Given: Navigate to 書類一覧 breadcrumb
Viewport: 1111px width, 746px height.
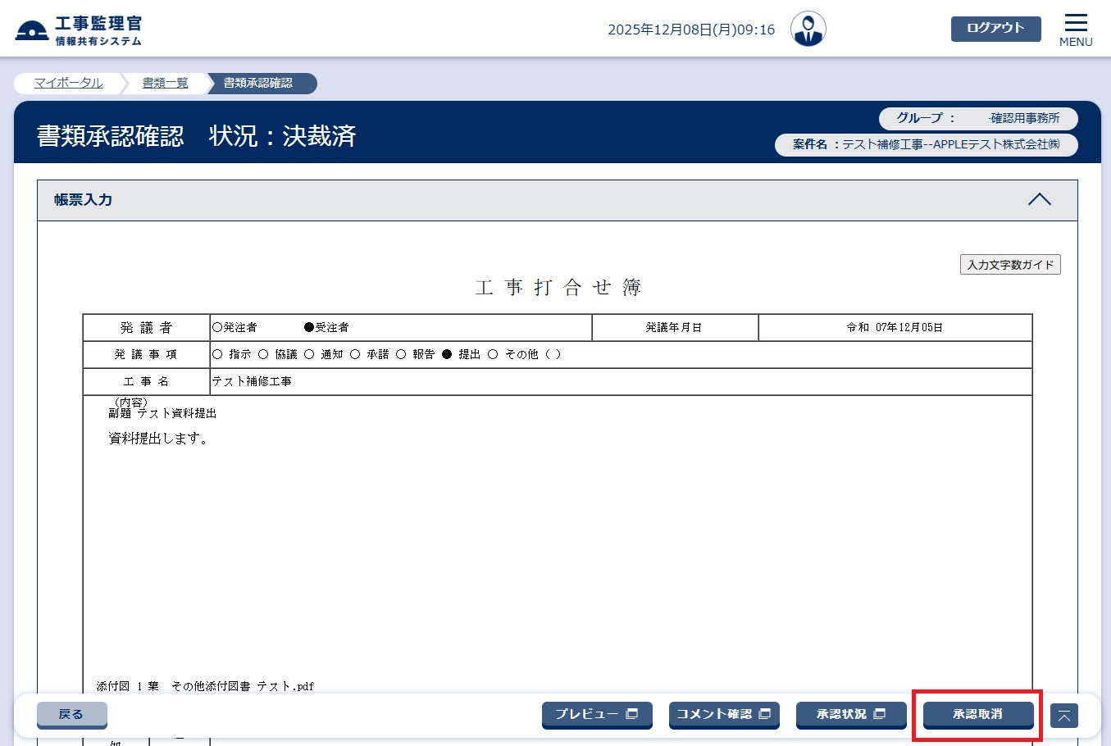Looking at the screenshot, I should [x=165, y=83].
